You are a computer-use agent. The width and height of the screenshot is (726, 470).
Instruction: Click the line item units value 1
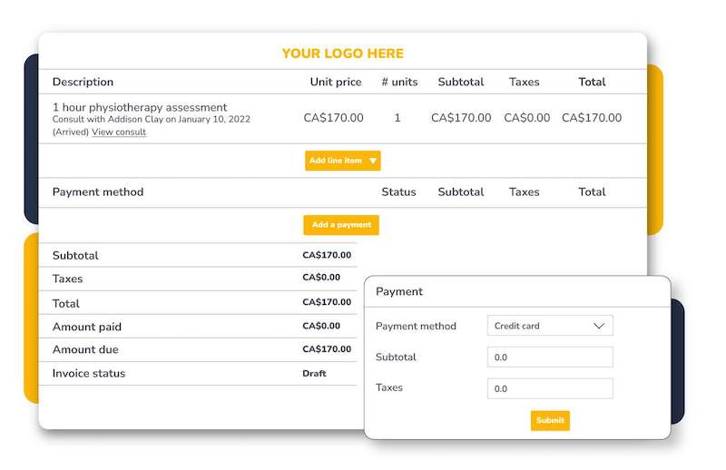point(397,118)
